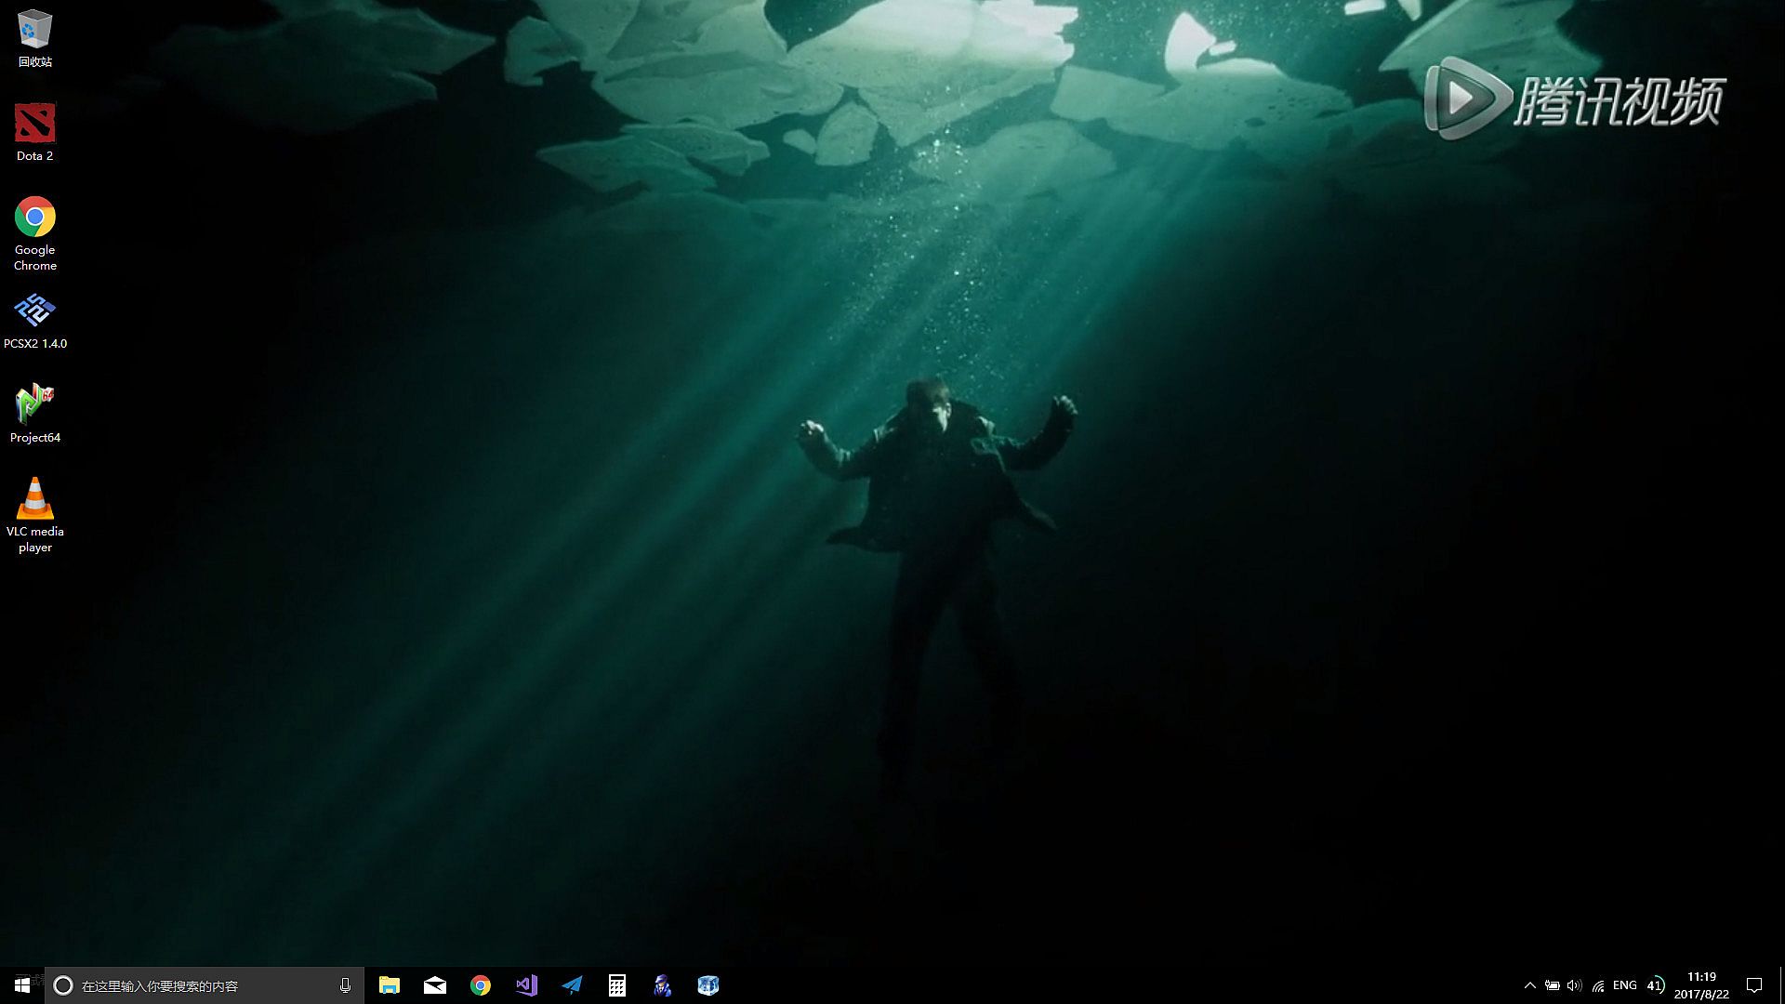This screenshot has width=1785, height=1004.
Task: Open the Wi-Fi network flyout
Action: coord(1598,985)
